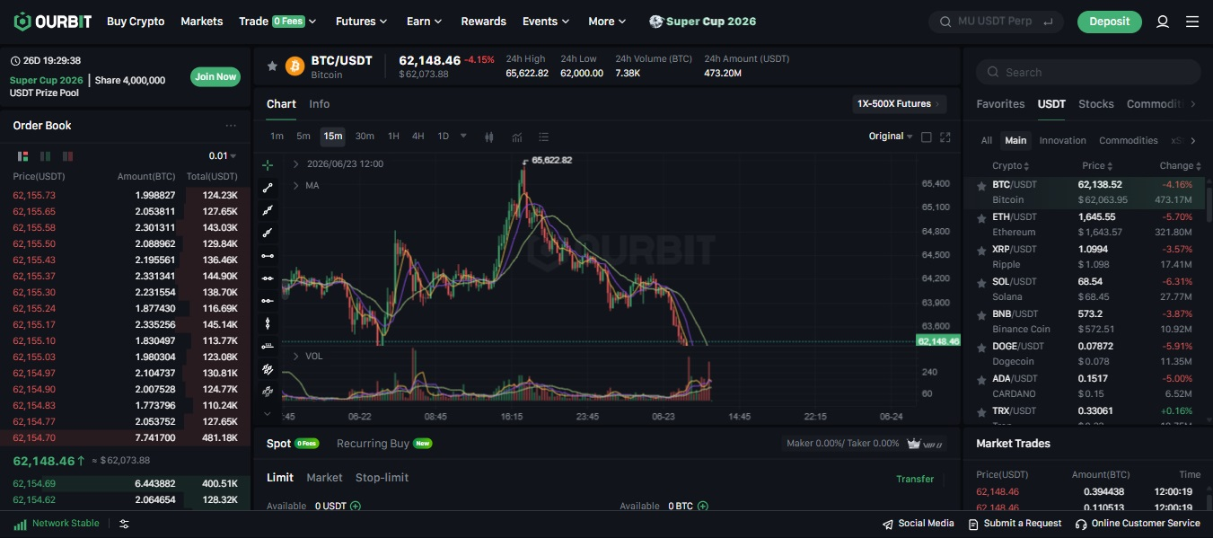Click the market Search input field
The width and height of the screenshot is (1213, 538).
click(1088, 72)
